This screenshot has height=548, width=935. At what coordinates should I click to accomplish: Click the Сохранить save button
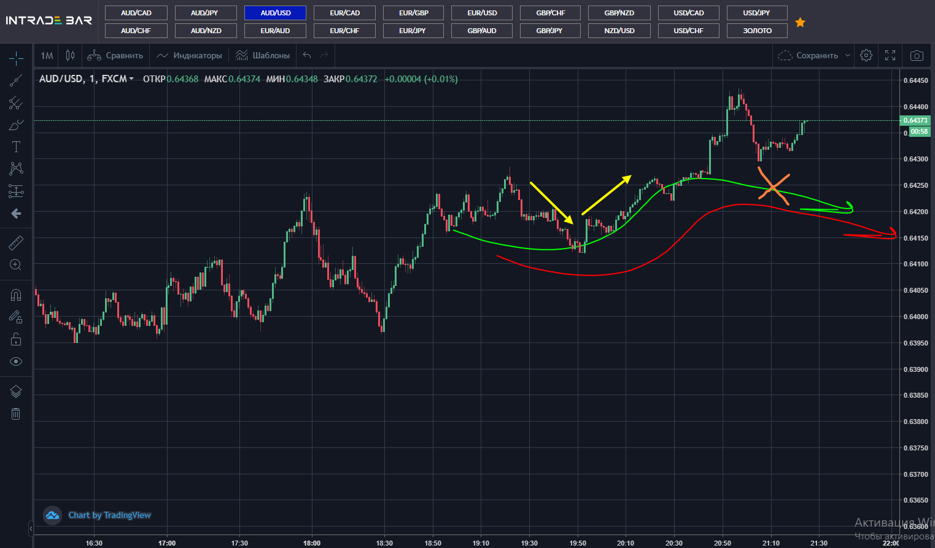(808, 55)
